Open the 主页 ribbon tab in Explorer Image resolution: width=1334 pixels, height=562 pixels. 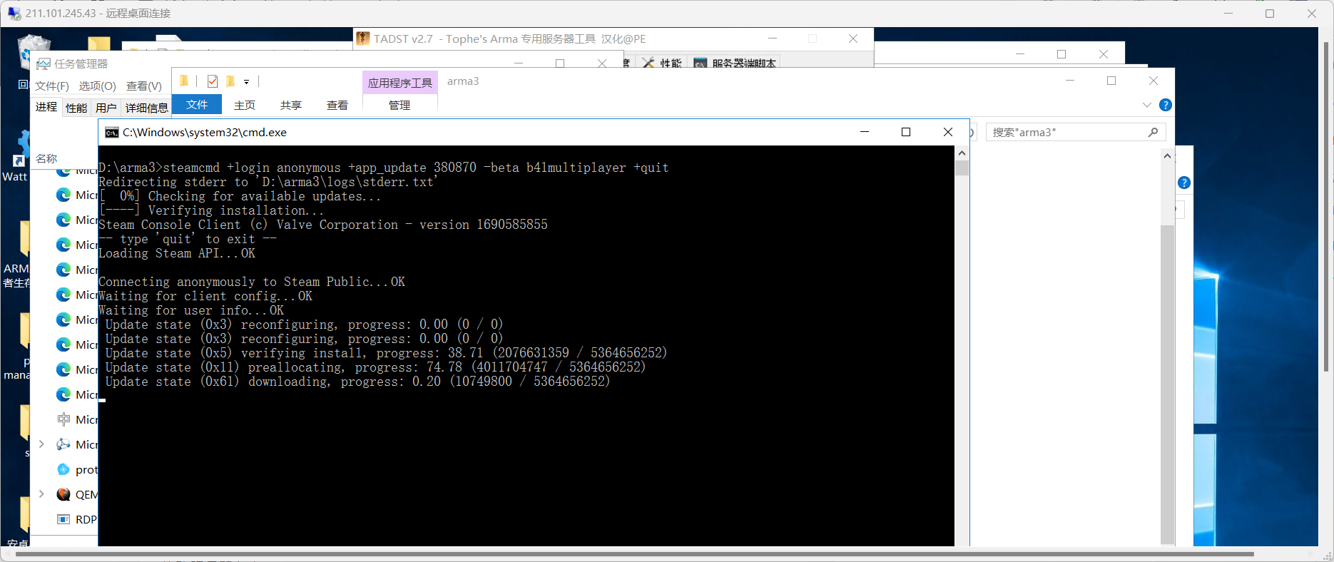click(245, 105)
